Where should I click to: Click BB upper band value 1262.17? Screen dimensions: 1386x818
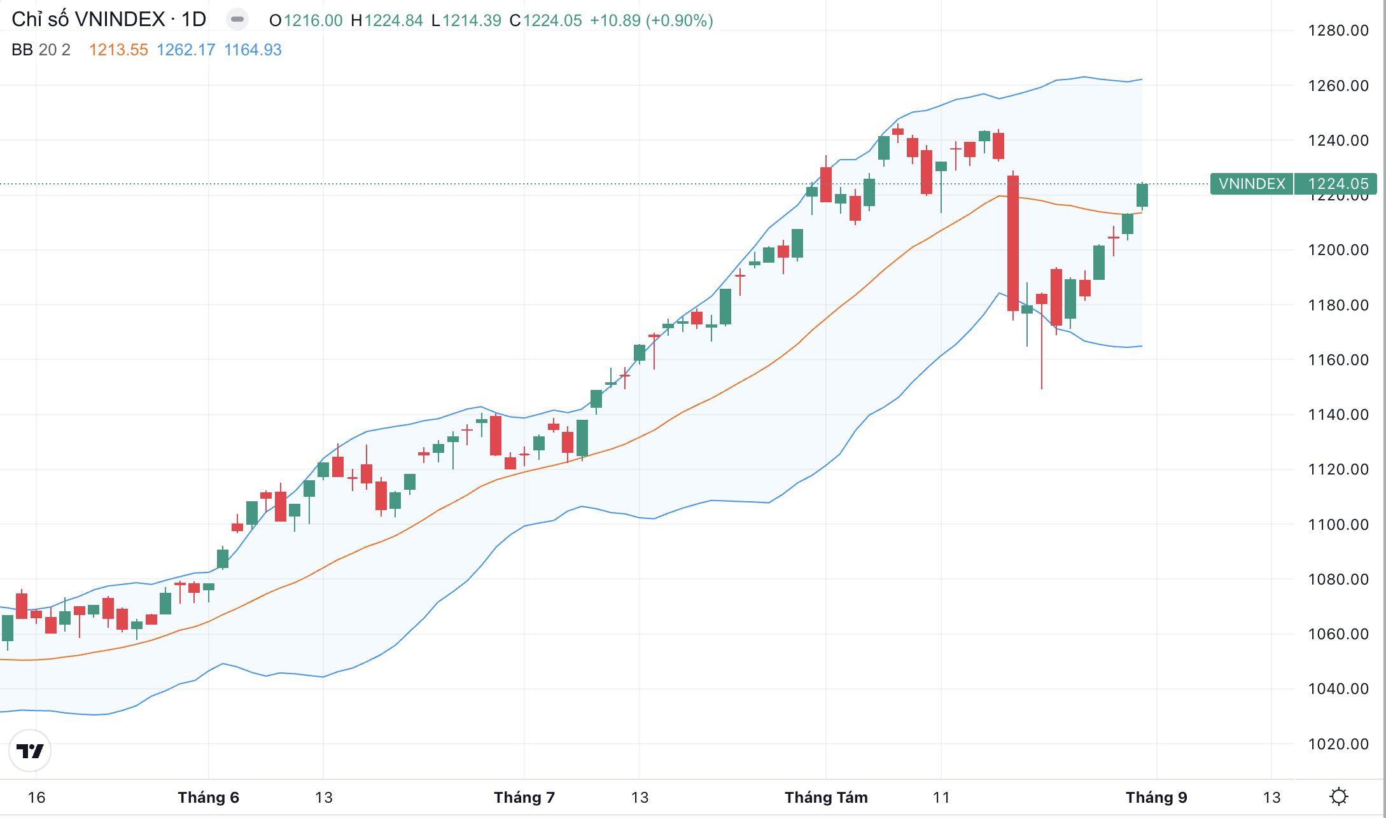tap(186, 50)
